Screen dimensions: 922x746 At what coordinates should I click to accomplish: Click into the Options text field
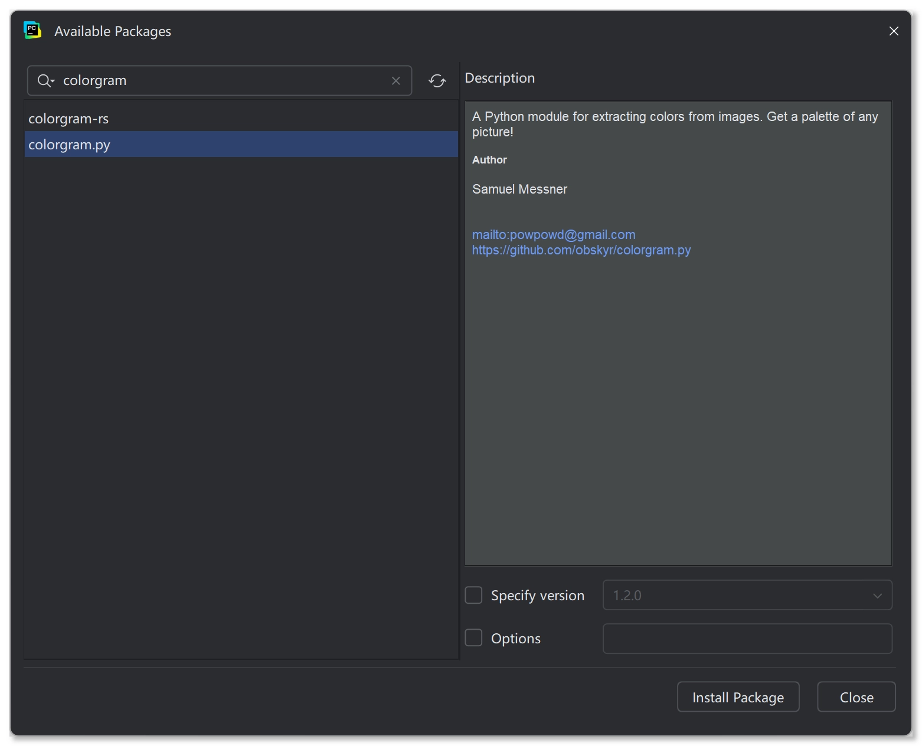(x=747, y=639)
